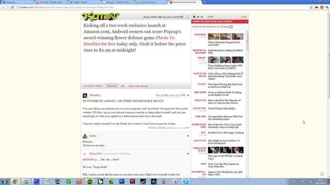This screenshot has height=185, width=330.
Task: Open Photoshop from the taskbar
Action: tap(122, 181)
